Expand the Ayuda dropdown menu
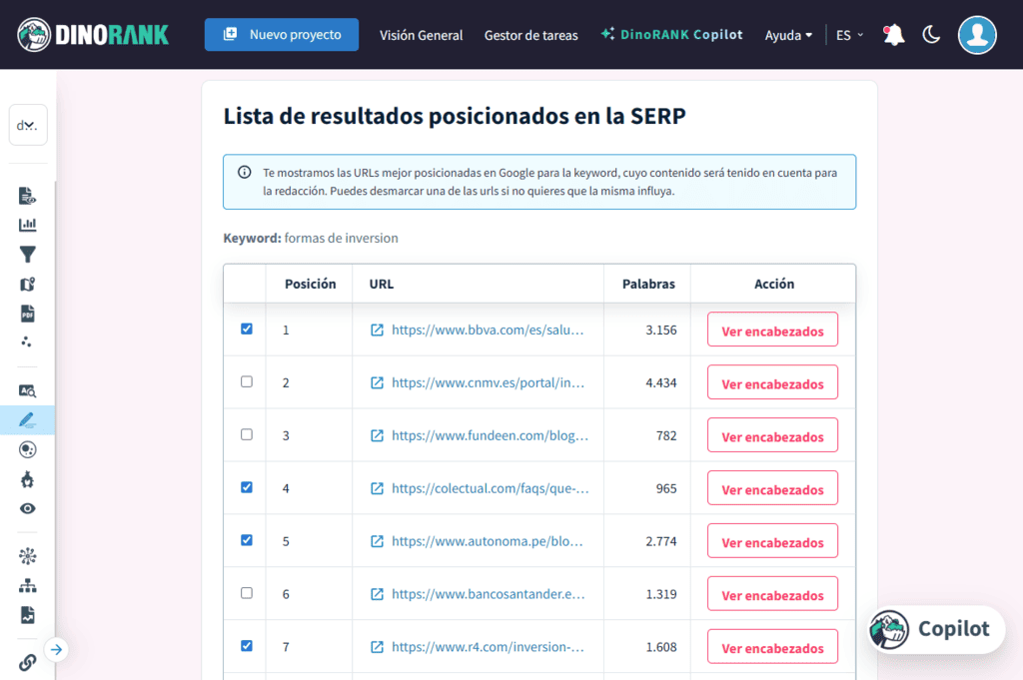 [x=788, y=34]
